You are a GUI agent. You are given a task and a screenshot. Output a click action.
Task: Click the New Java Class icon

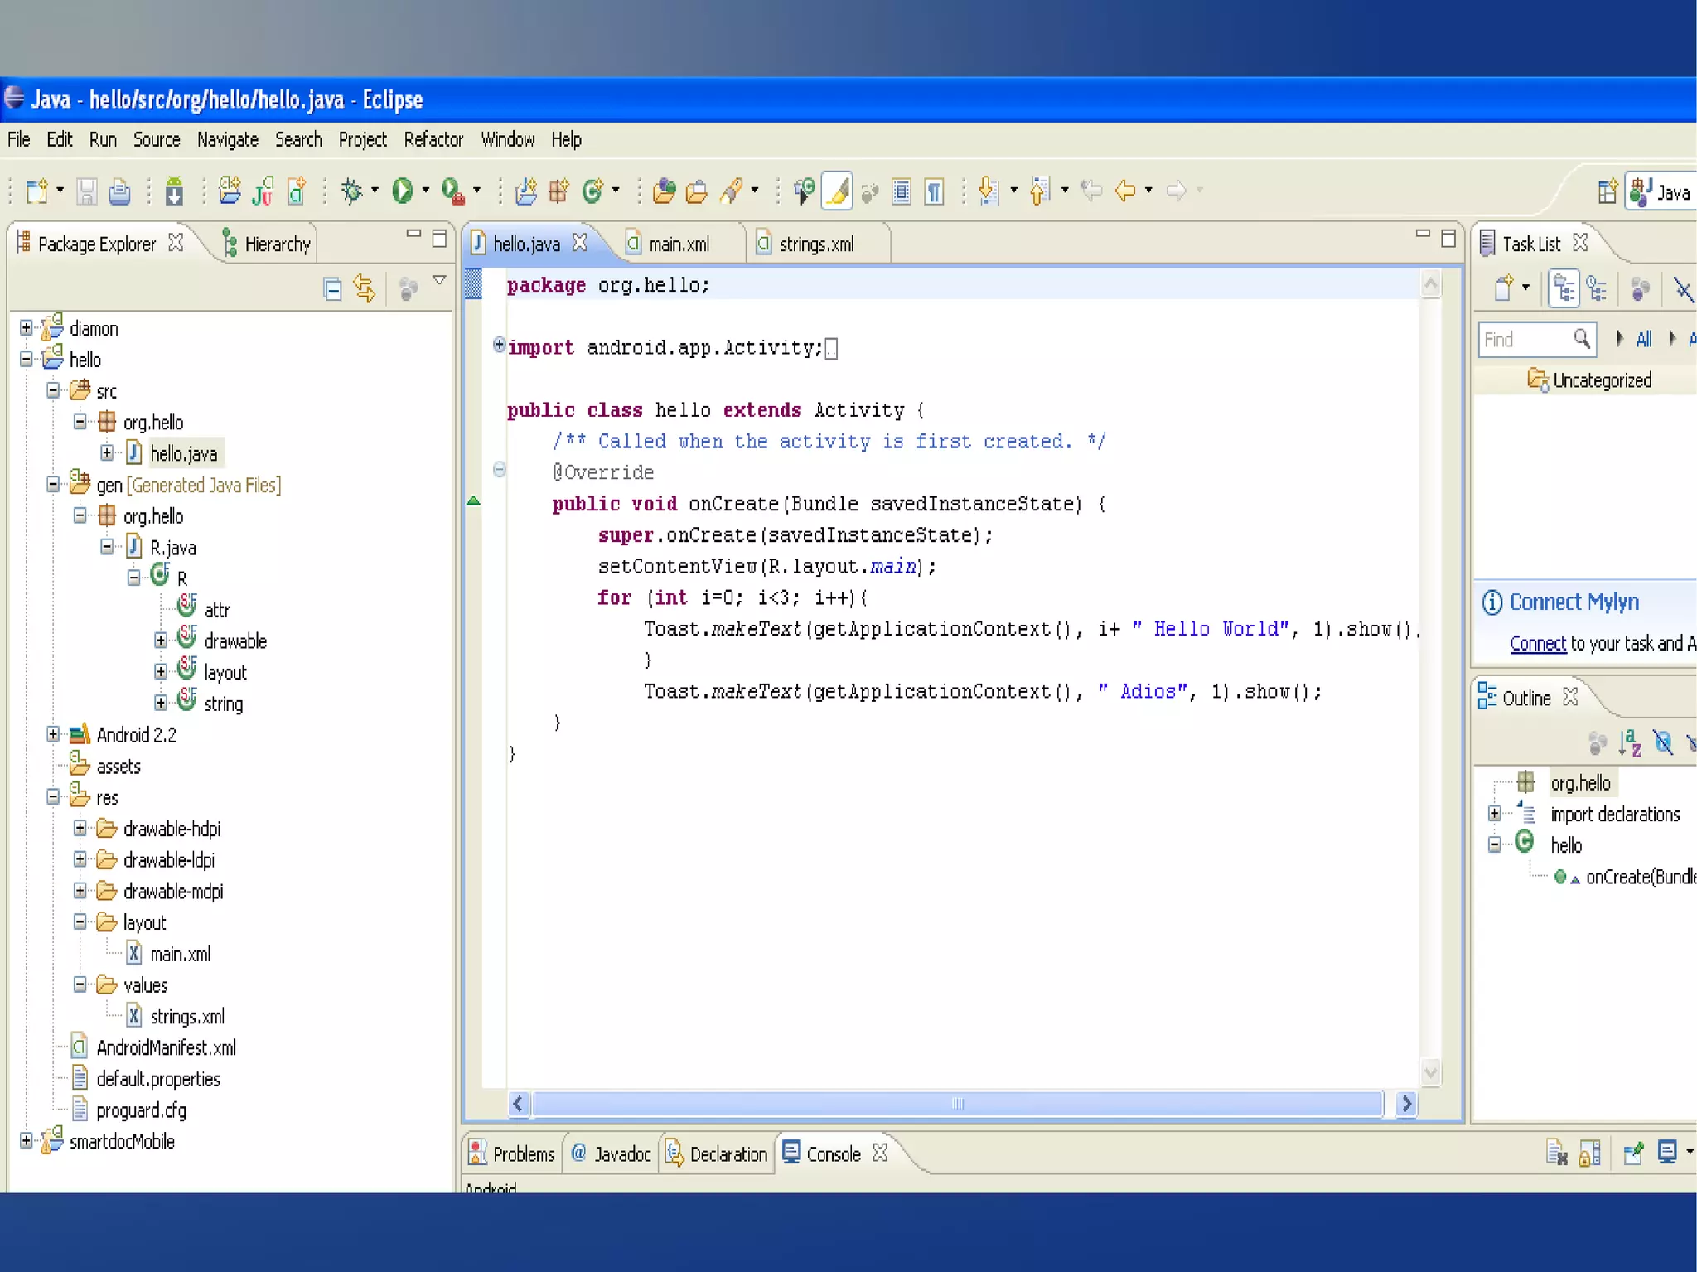click(x=592, y=191)
